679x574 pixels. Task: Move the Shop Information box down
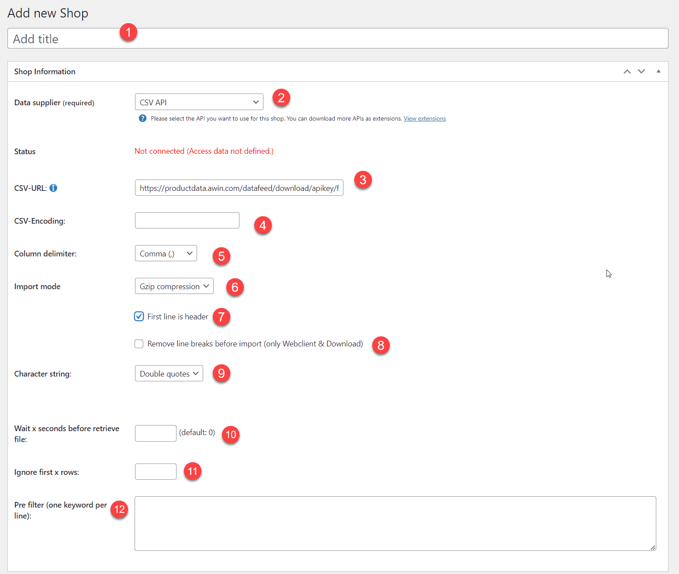coord(641,71)
